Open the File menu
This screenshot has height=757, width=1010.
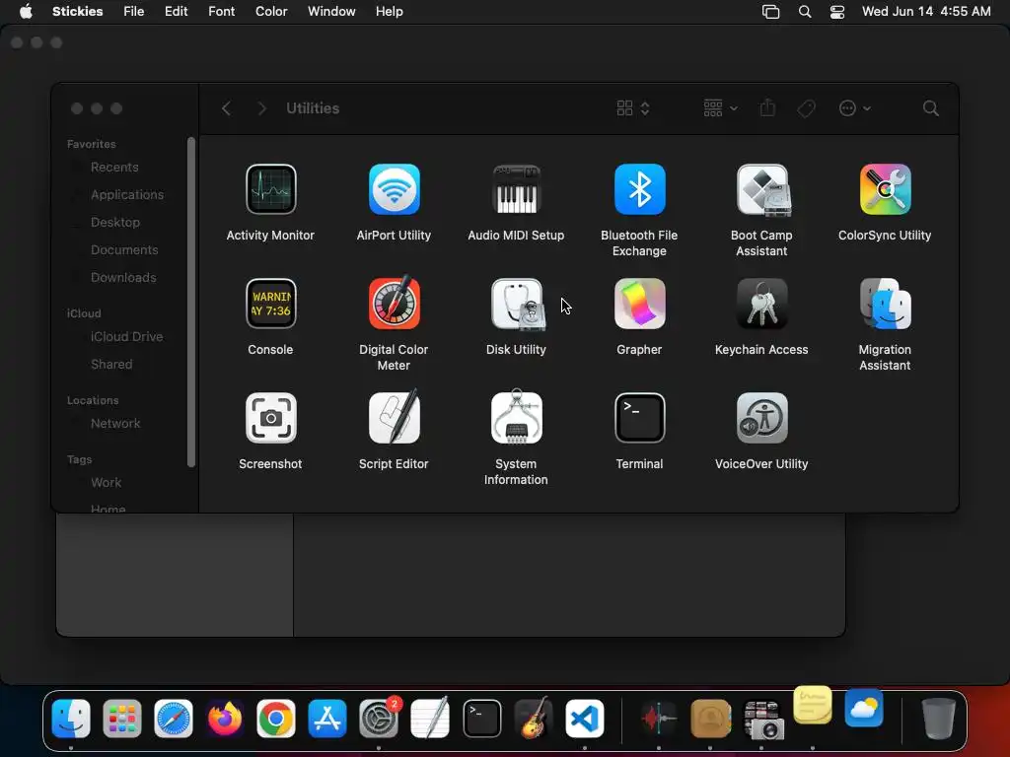(133, 12)
